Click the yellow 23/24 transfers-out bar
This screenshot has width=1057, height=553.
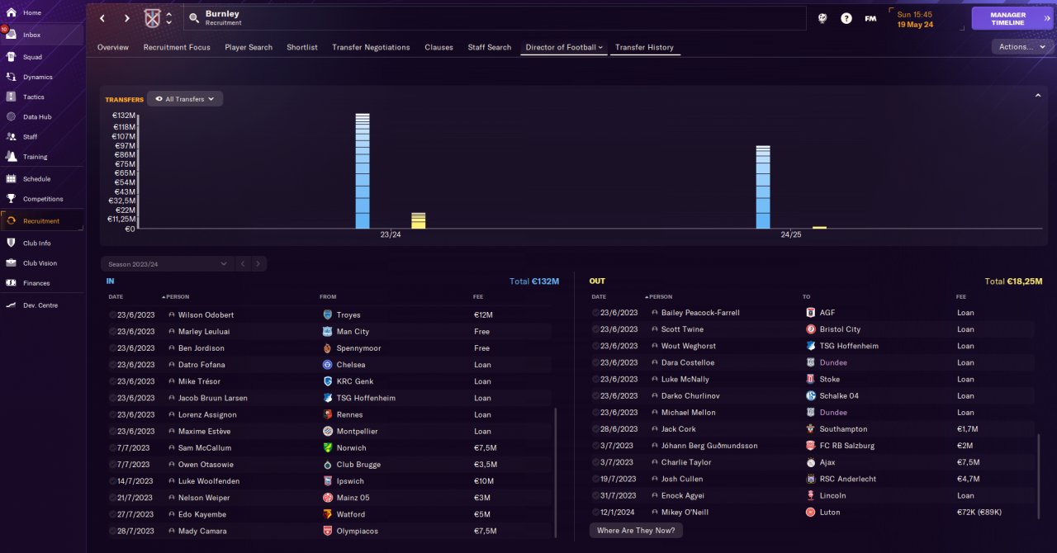419,220
